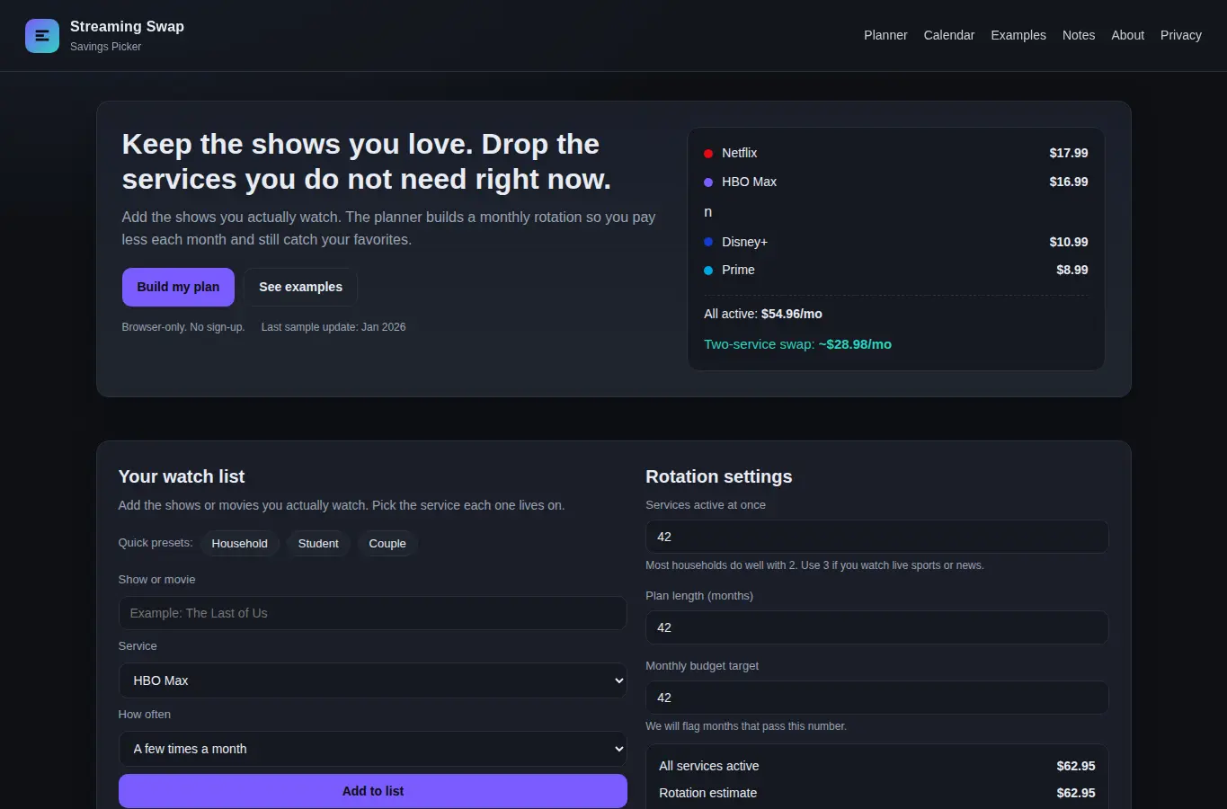Click the cyan Prime color dot

pyautogui.click(x=708, y=271)
